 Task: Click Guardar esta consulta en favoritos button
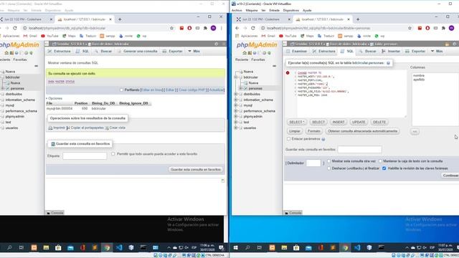[x=196, y=170]
